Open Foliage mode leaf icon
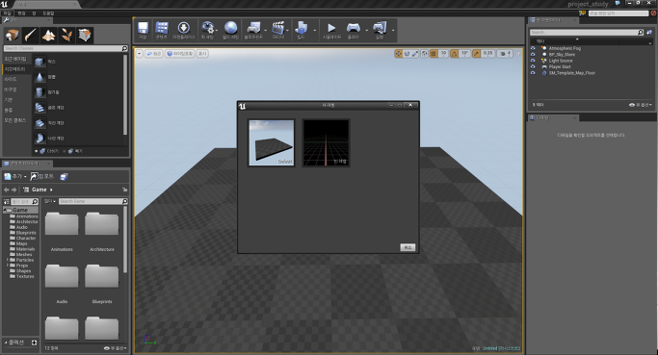 (x=66, y=36)
